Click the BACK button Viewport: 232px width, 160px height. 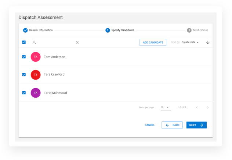(172, 125)
